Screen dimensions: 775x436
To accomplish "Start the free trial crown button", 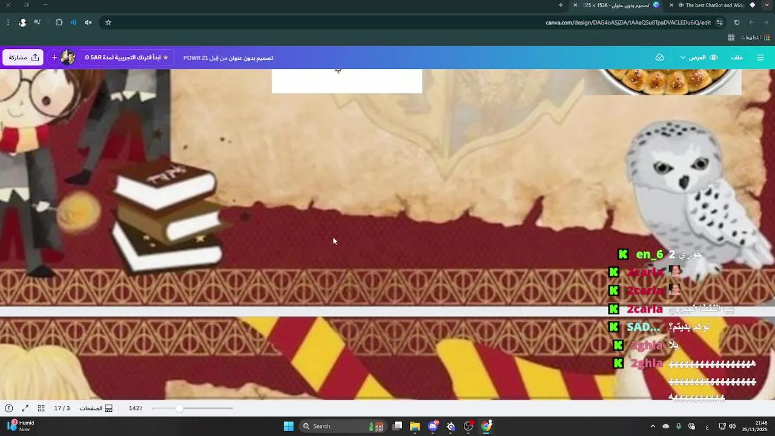I will pyautogui.click(x=127, y=58).
